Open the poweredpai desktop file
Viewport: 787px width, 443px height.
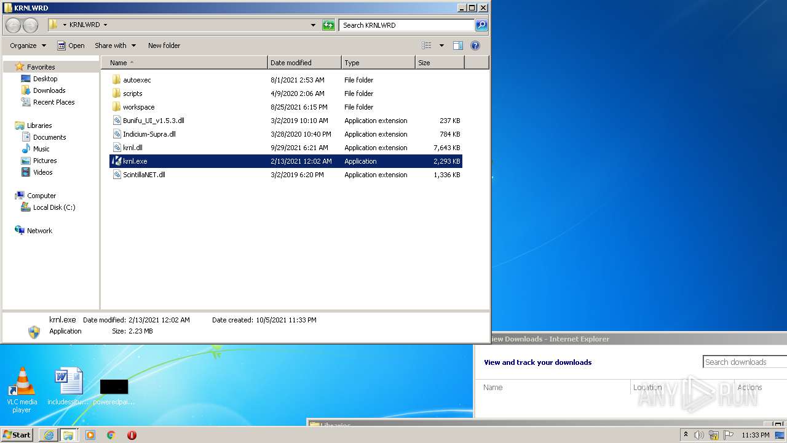point(114,392)
